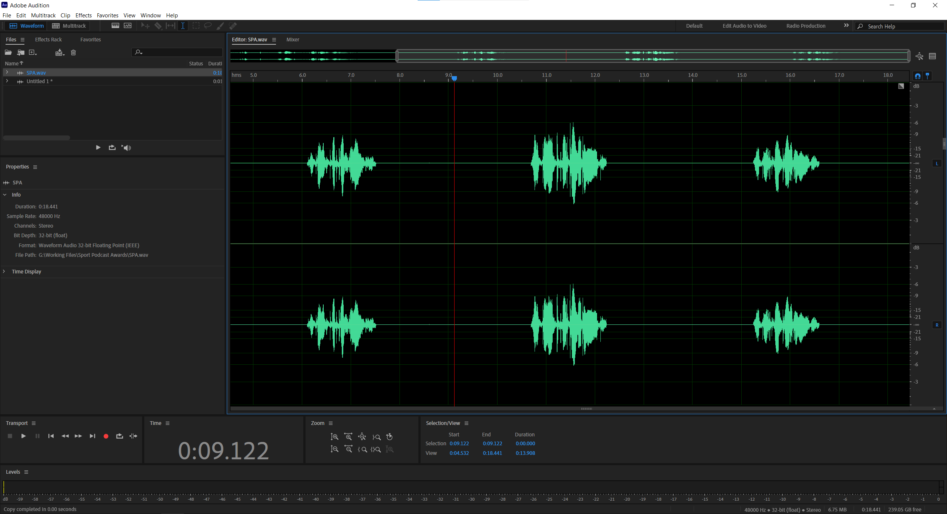The image size is (947, 514).
Task: Click the Play button in Transport
Action: (x=23, y=436)
